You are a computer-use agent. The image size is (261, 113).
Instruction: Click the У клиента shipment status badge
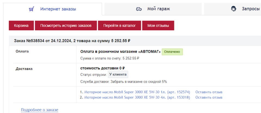(x=118, y=75)
